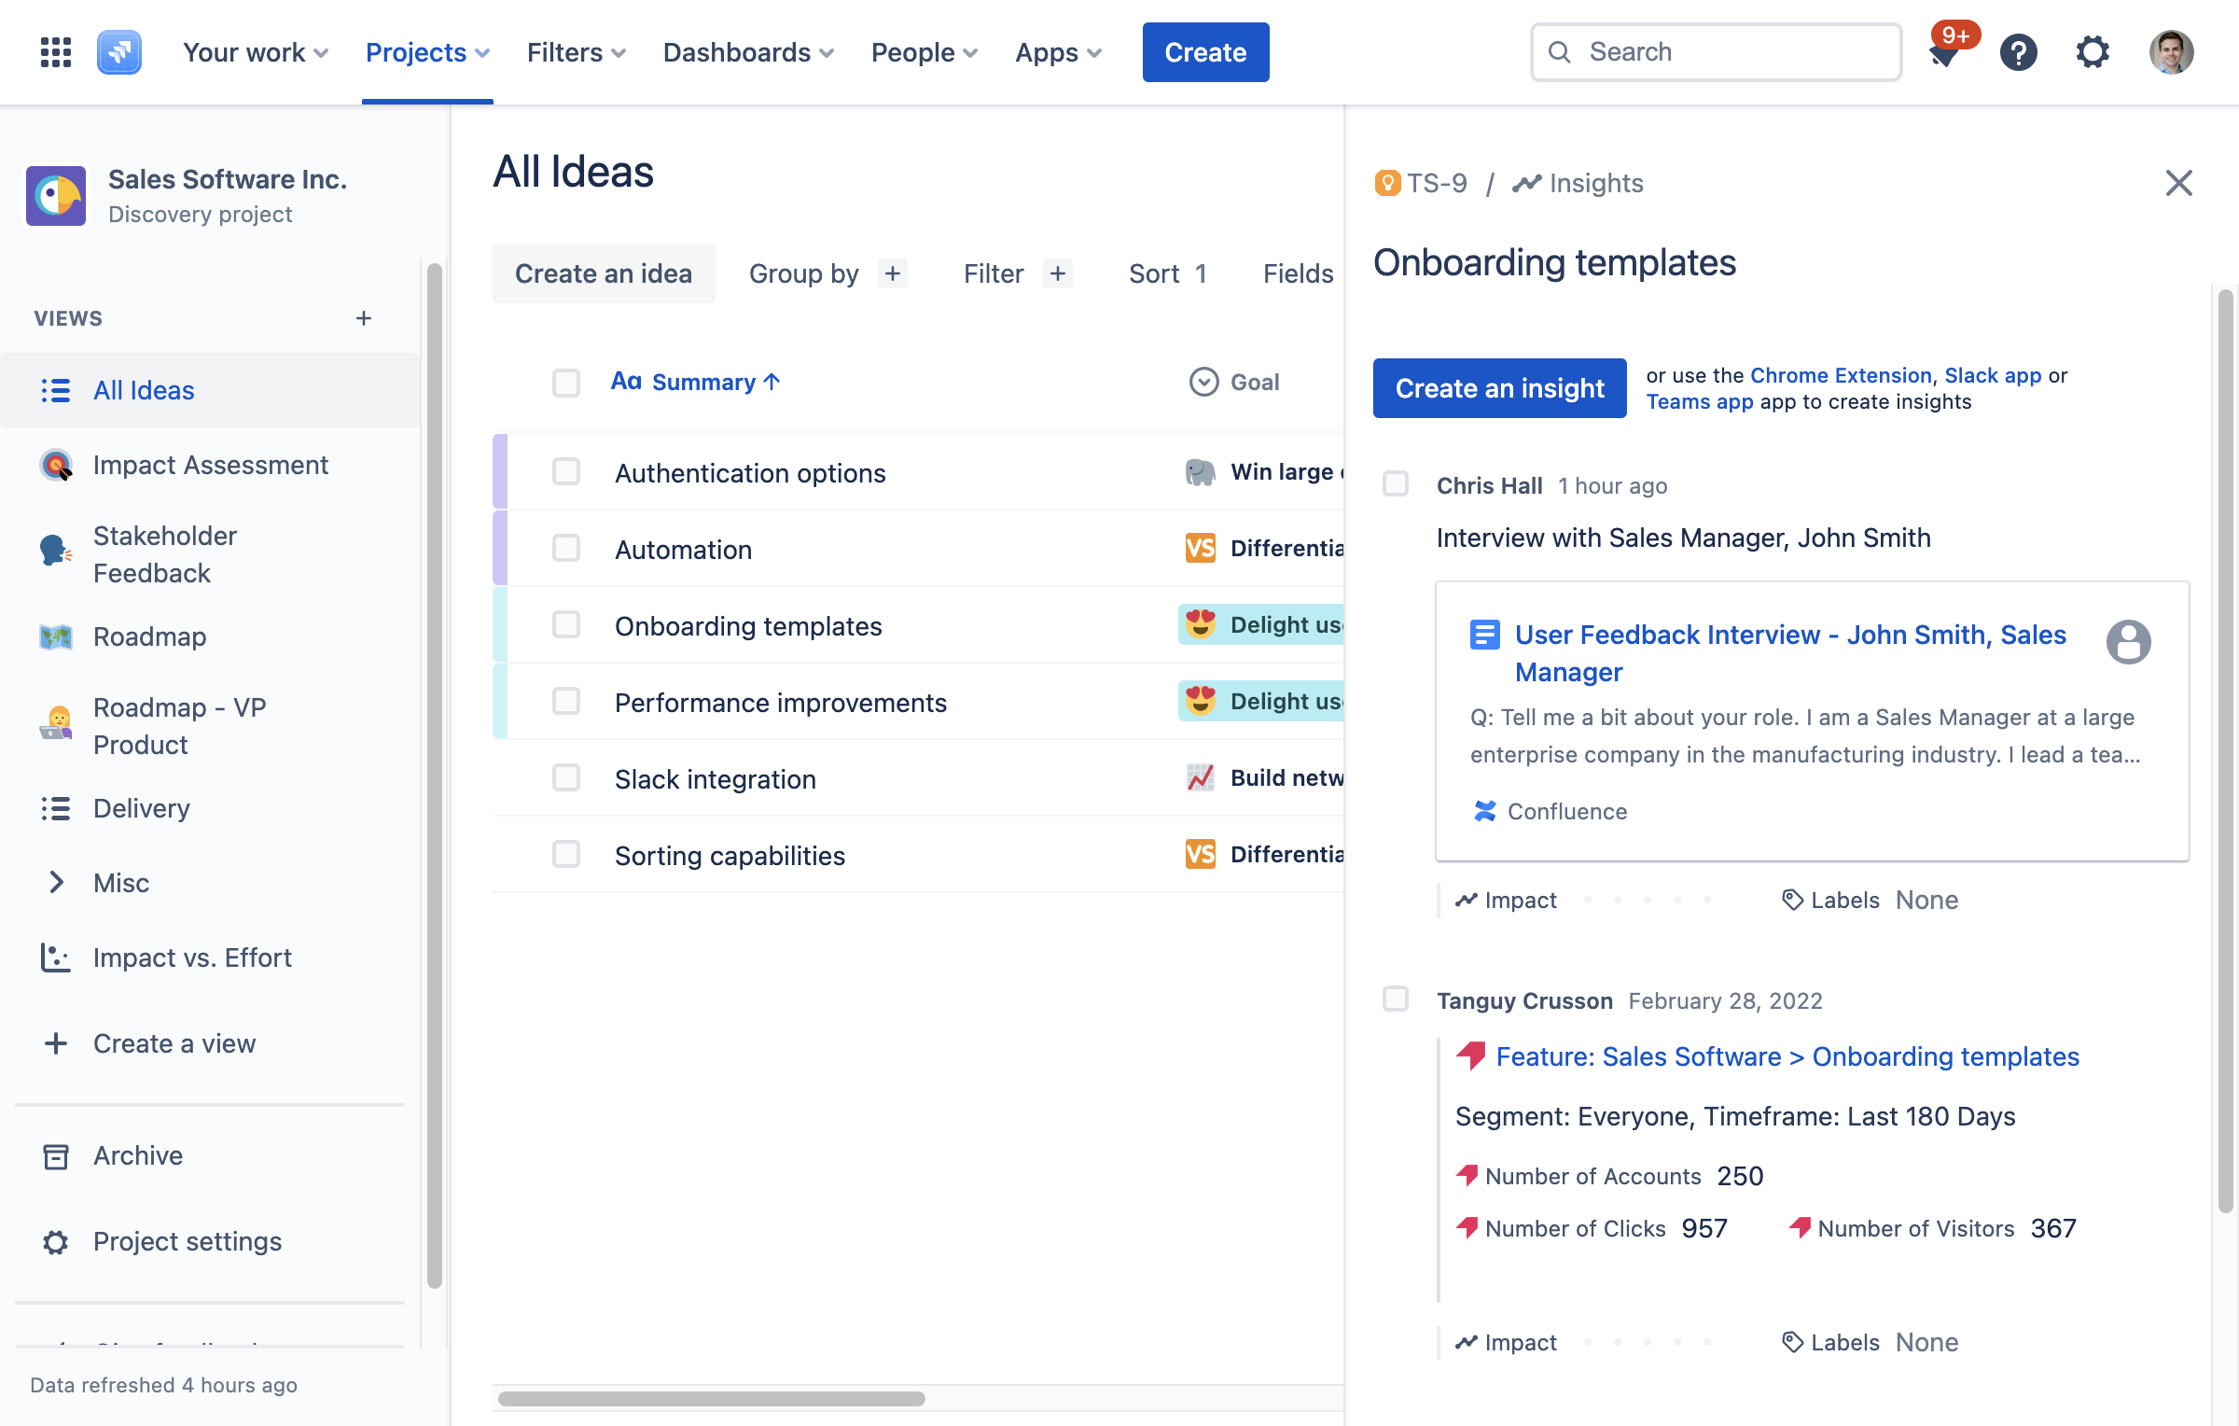Viewport: 2239px width, 1426px height.
Task: Open the user profile avatar
Action: click(2171, 52)
